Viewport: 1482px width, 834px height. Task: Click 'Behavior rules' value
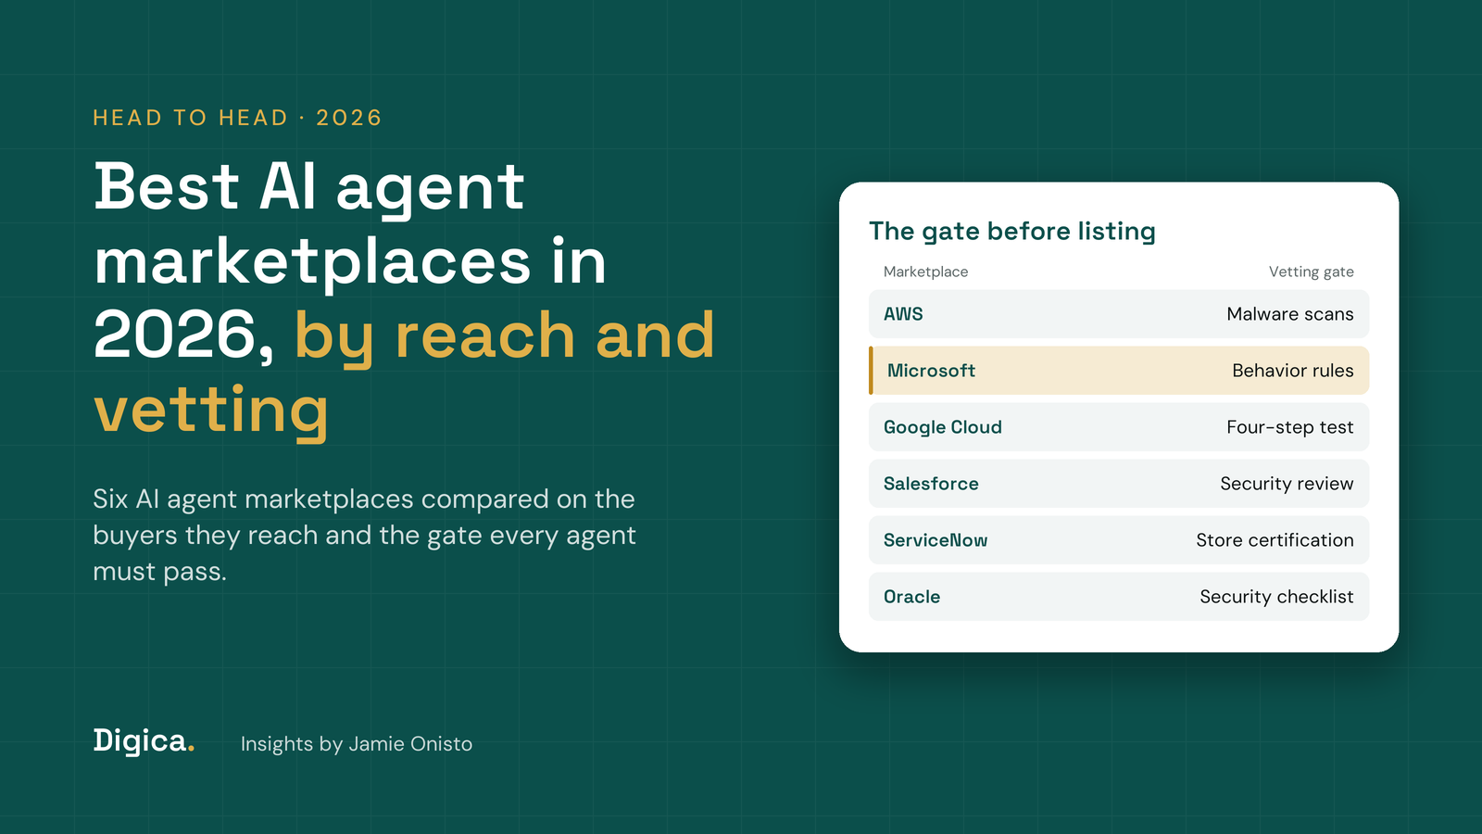[x=1293, y=371]
